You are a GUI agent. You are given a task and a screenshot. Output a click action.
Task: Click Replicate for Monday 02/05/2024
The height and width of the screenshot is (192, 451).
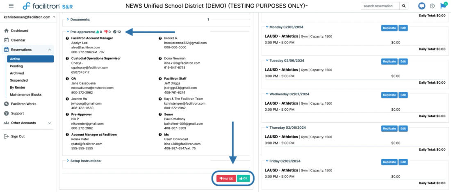[389, 28]
